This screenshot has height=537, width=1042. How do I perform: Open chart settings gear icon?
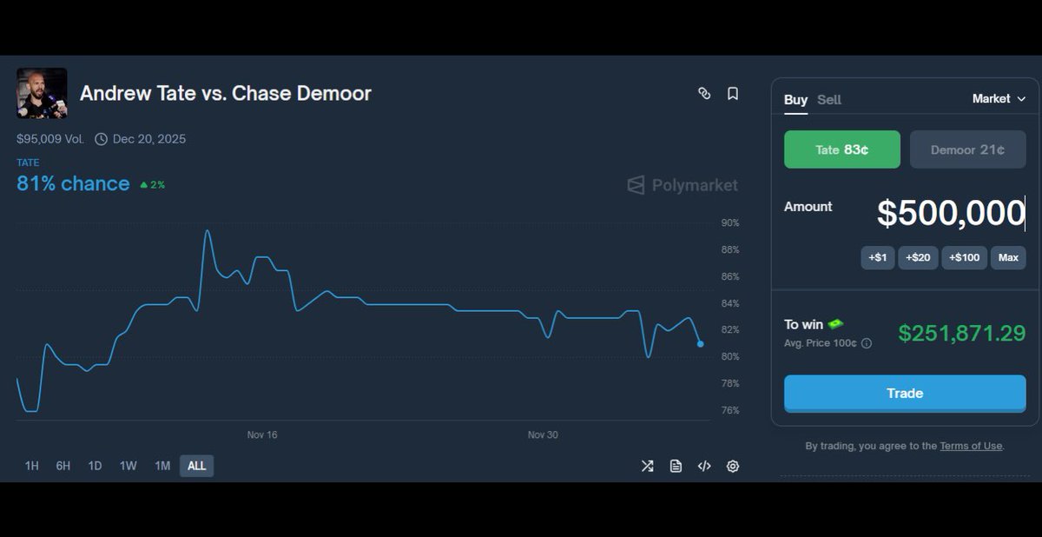coord(733,467)
